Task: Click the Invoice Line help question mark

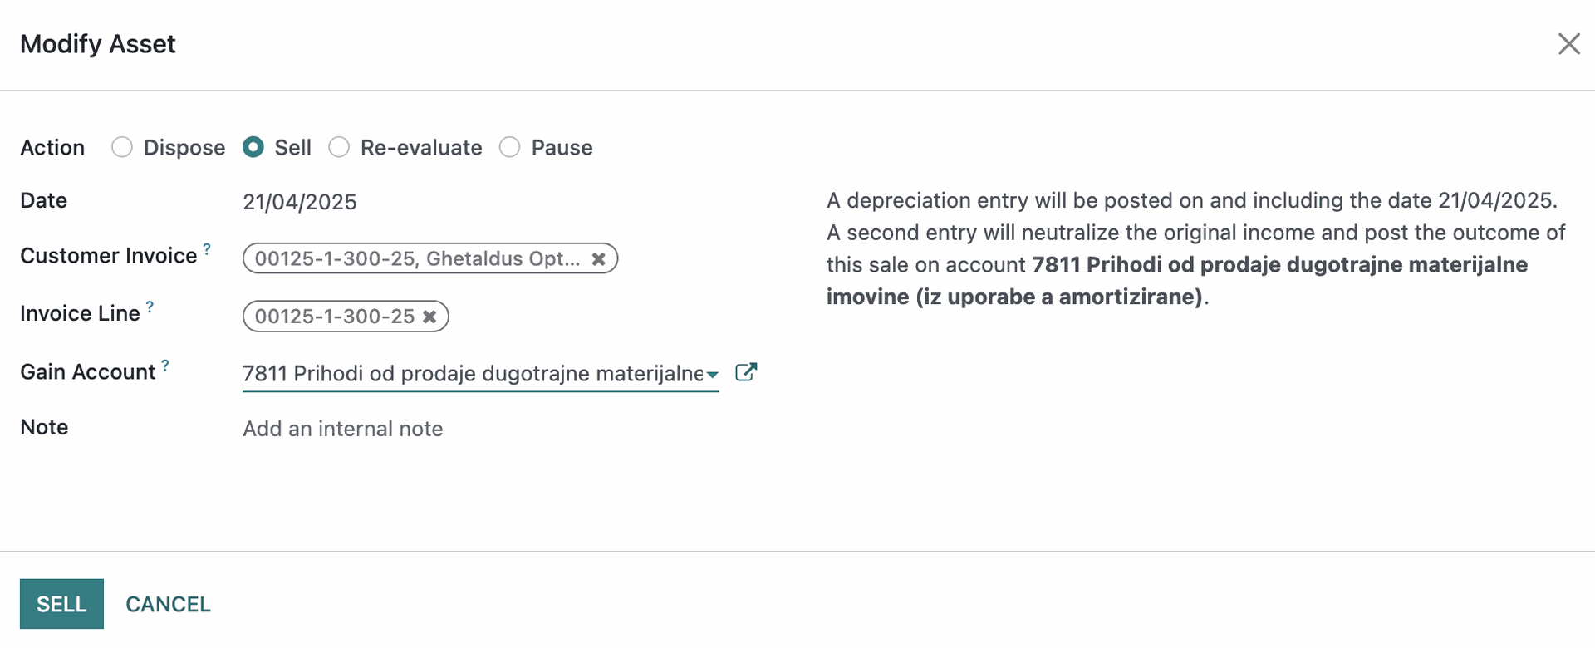Action: pos(150,307)
